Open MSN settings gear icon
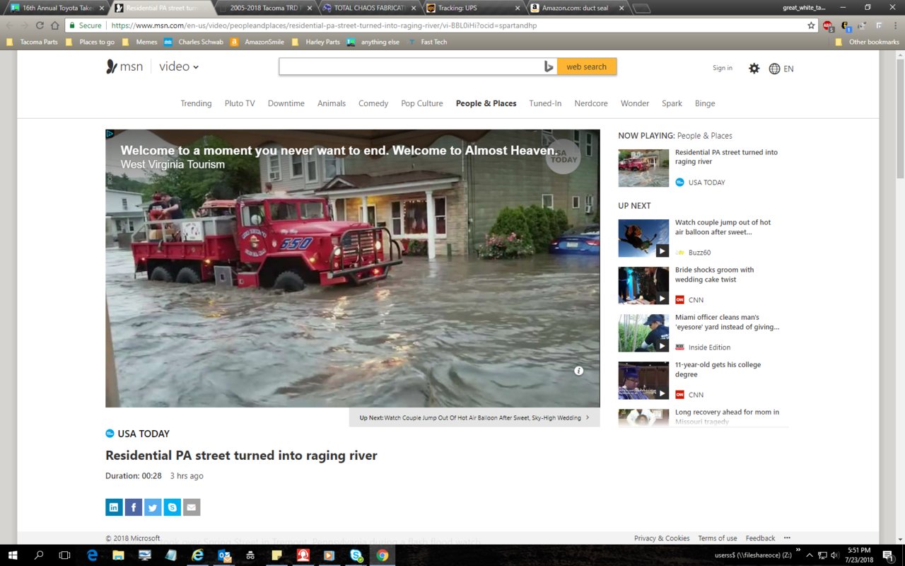This screenshot has height=566, width=905. [754, 69]
